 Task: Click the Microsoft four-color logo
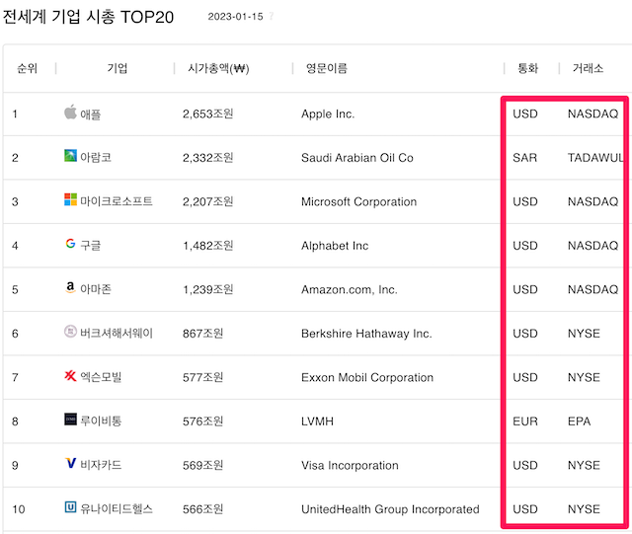[x=70, y=199]
